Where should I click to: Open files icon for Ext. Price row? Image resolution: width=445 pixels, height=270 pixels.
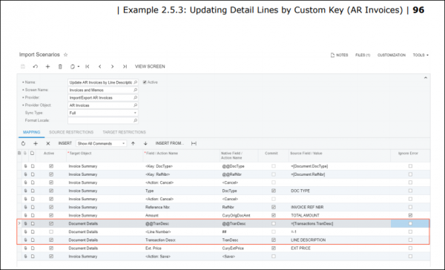[x=25, y=248]
